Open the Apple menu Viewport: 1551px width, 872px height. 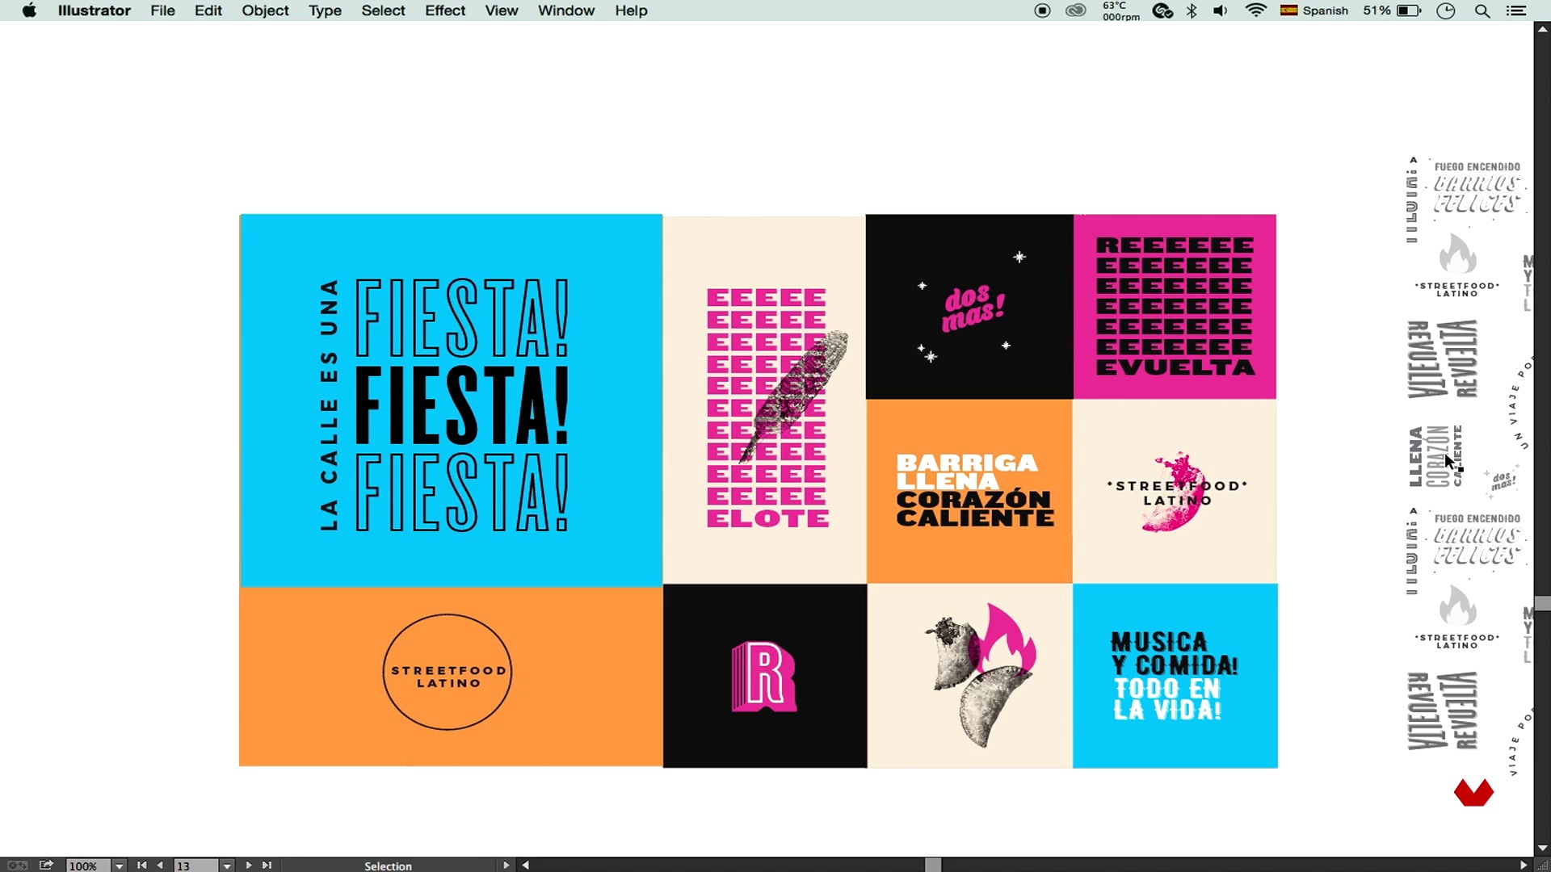coord(29,10)
